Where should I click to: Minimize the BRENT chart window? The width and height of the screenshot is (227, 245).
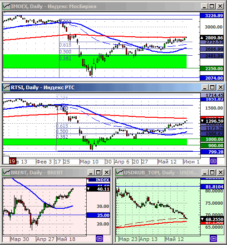click(91, 173)
